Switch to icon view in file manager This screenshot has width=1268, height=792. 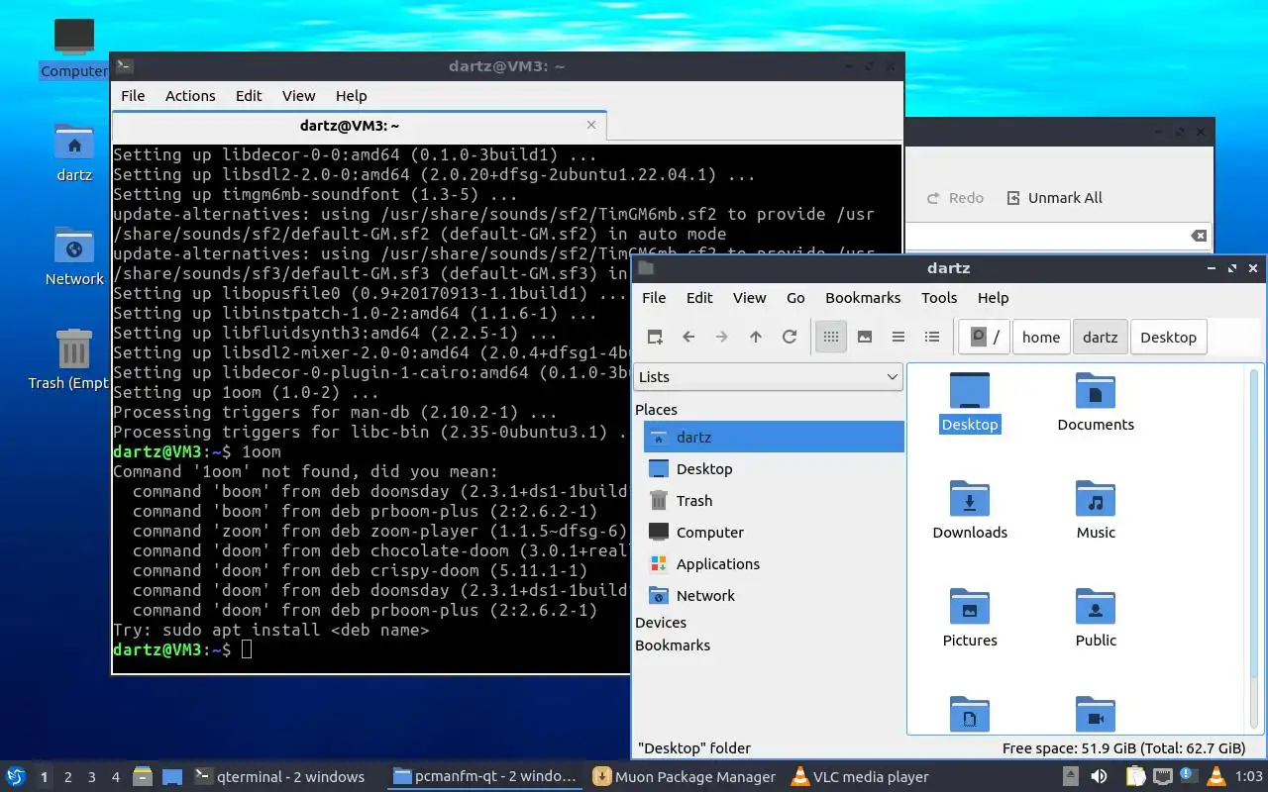(x=831, y=337)
